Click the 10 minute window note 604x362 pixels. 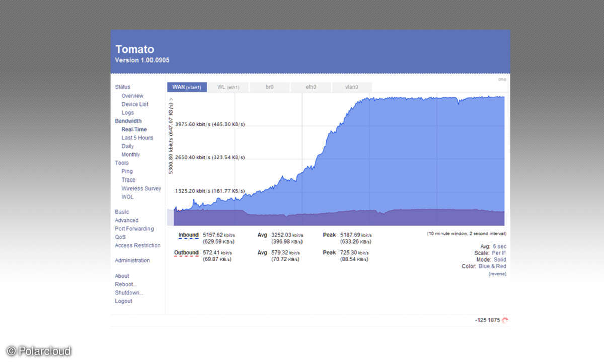467,234
